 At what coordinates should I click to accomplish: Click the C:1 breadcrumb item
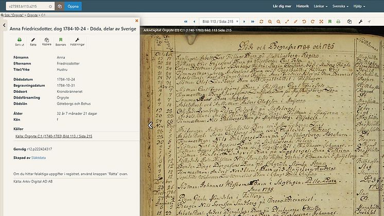[x=43, y=15]
